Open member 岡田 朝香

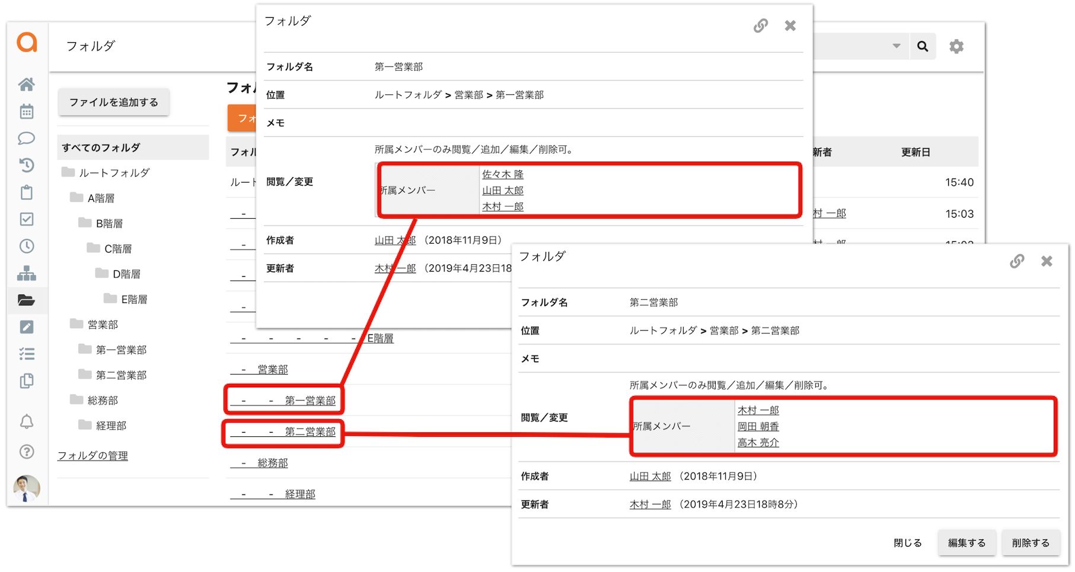pyautogui.click(x=758, y=426)
